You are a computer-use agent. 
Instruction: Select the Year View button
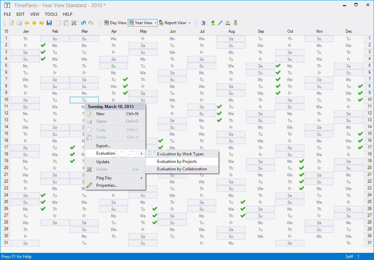[x=141, y=23]
